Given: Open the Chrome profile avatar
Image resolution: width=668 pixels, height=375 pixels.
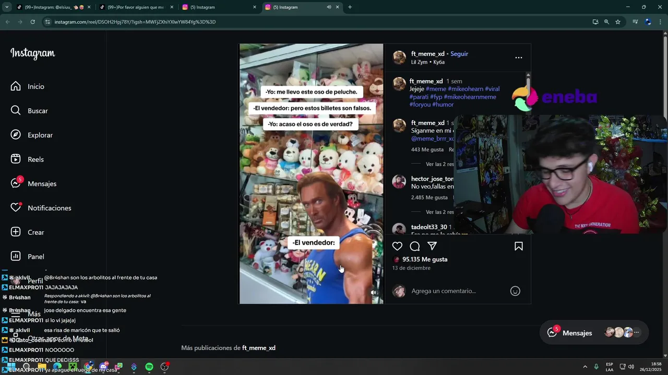Looking at the screenshot, I should 648,22.
